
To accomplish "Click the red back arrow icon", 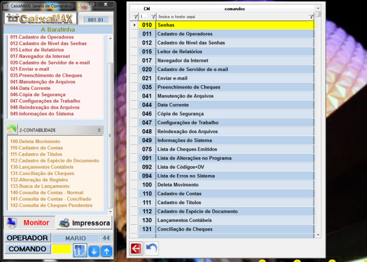I will (x=136, y=248).
